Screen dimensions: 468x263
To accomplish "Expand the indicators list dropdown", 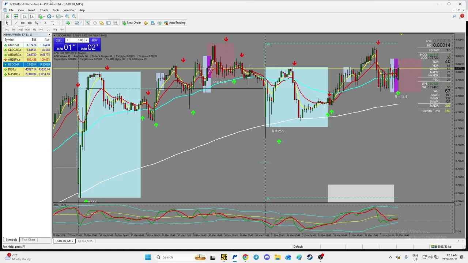I will pyautogui.click(x=41, y=16).
